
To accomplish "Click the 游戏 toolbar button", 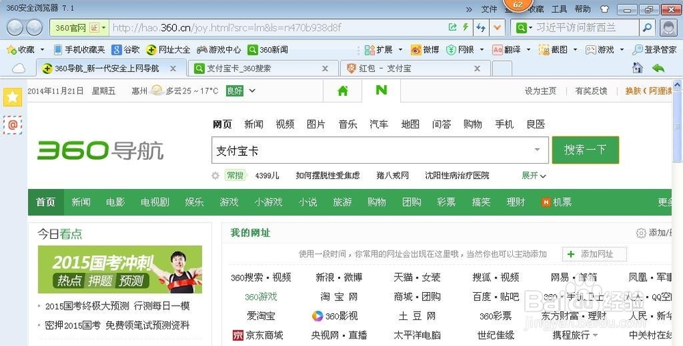I will click(600, 50).
